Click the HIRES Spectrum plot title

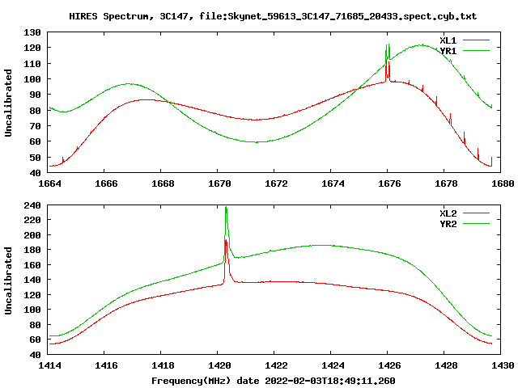click(x=273, y=16)
